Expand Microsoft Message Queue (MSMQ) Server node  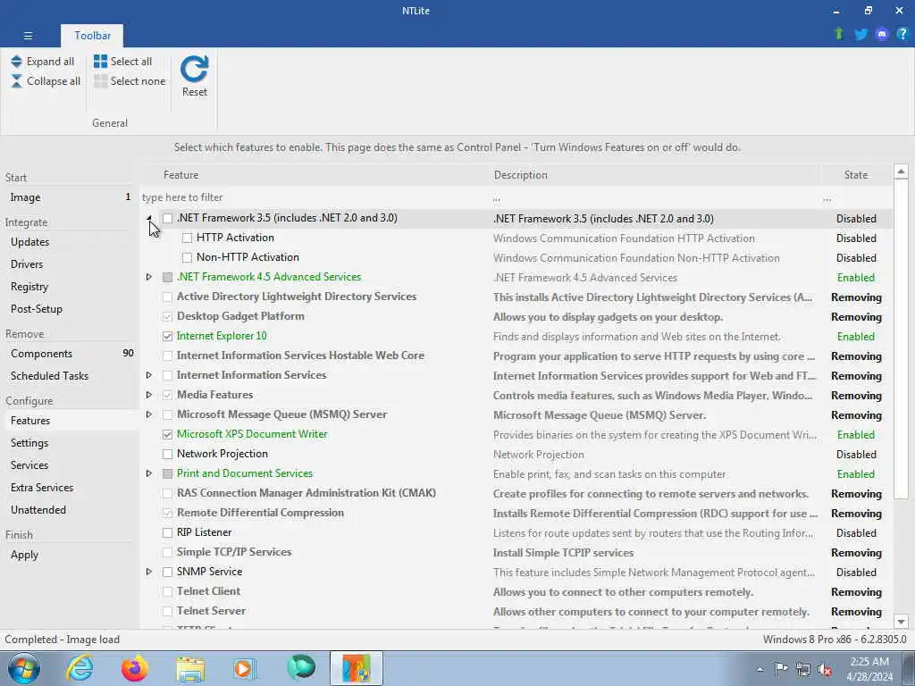point(149,414)
